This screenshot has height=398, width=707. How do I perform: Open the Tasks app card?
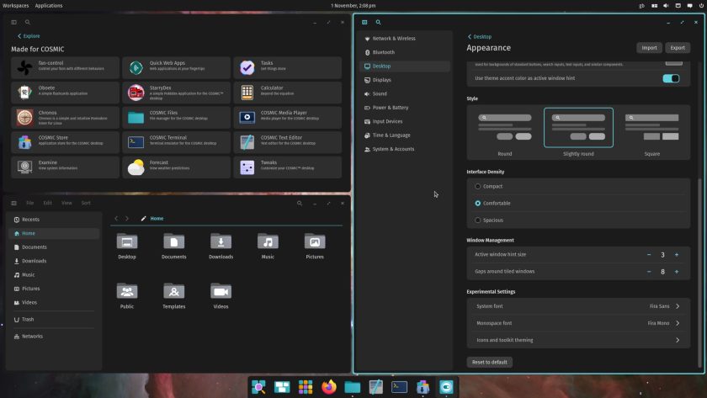coord(288,67)
